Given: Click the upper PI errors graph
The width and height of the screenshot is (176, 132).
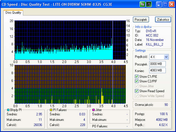Looking at the screenshot, I should pos(70,40).
